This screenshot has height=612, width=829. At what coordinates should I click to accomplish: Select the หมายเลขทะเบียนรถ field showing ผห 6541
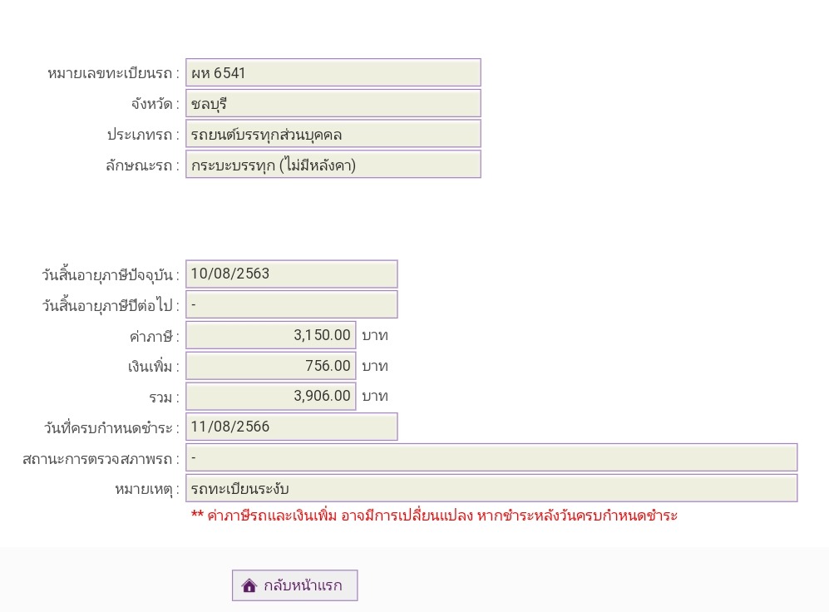point(333,72)
